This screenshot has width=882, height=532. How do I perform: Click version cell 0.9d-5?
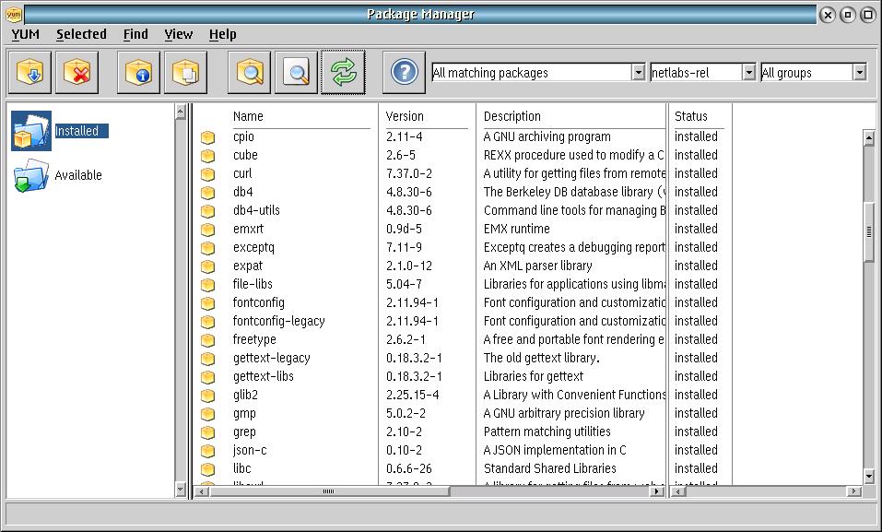[404, 230]
